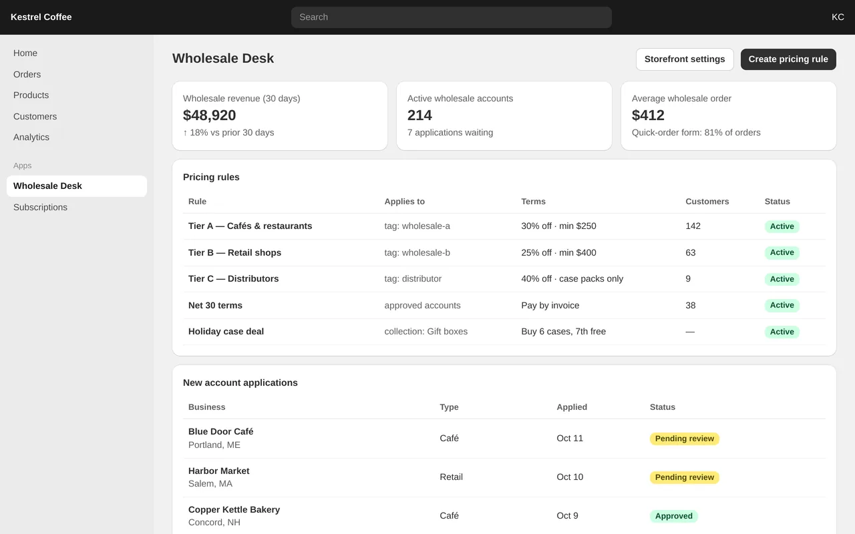
Task: Open Subscriptions app in the sidebar
Action: (x=77, y=208)
